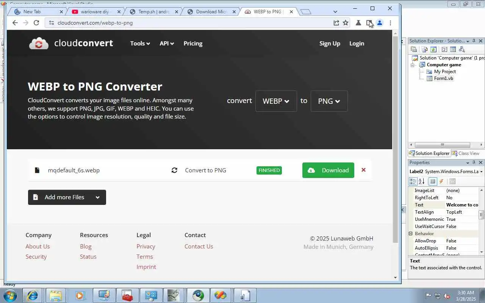Click Show All Files in Solution Explorer
This screenshot has width=485, height=303.
(424, 49)
